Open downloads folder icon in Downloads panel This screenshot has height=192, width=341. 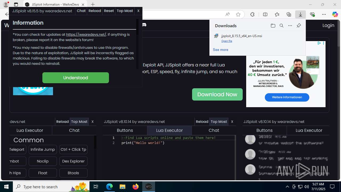(273, 26)
